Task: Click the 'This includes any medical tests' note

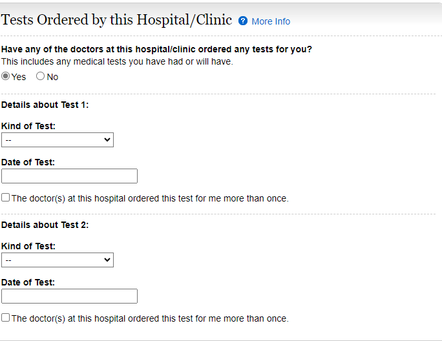Action: [x=117, y=61]
